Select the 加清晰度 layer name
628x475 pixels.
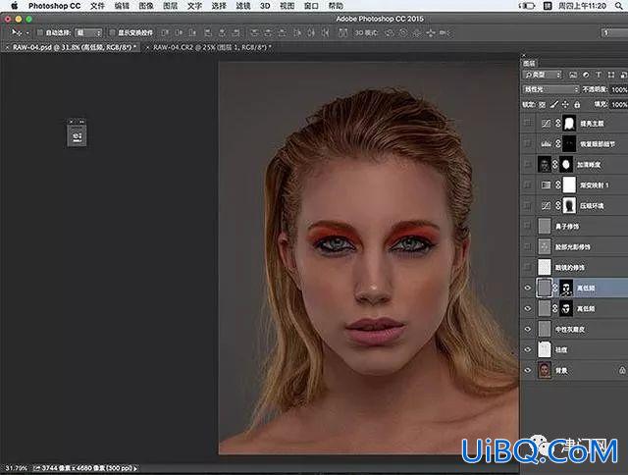(x=589, y=165)
